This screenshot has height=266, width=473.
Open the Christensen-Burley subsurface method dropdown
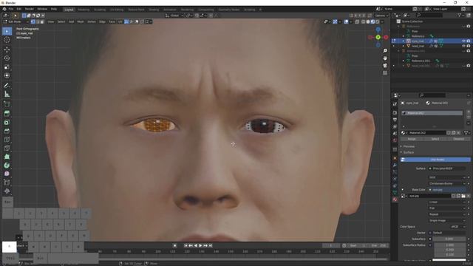click(447, 183)
